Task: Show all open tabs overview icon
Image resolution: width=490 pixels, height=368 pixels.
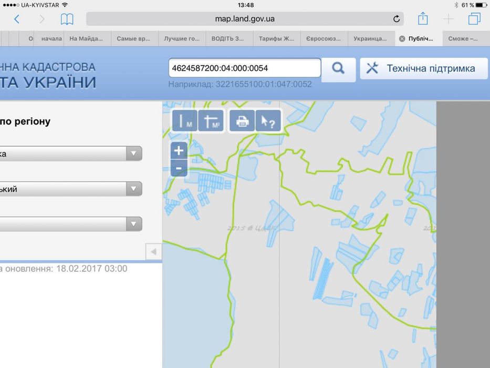Action: point(474,19)
